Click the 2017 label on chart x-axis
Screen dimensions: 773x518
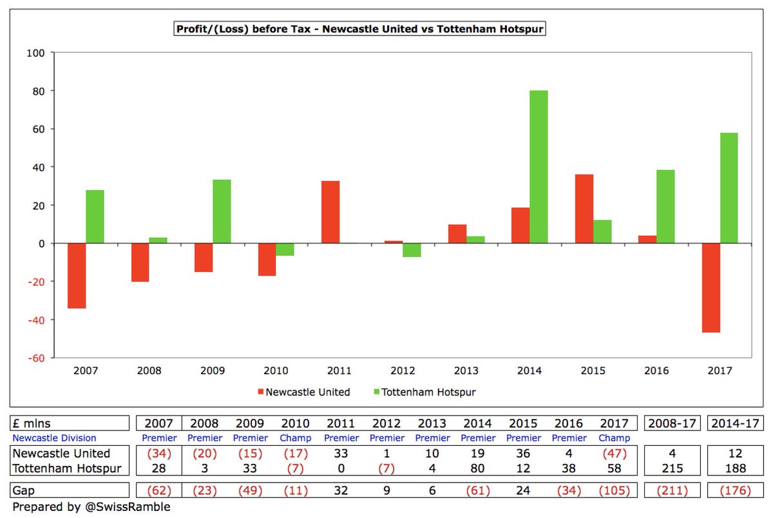click(x=720, y=371)
